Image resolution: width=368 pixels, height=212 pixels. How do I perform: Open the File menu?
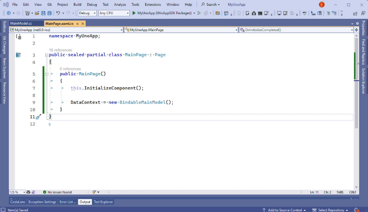tap(15, 5)
